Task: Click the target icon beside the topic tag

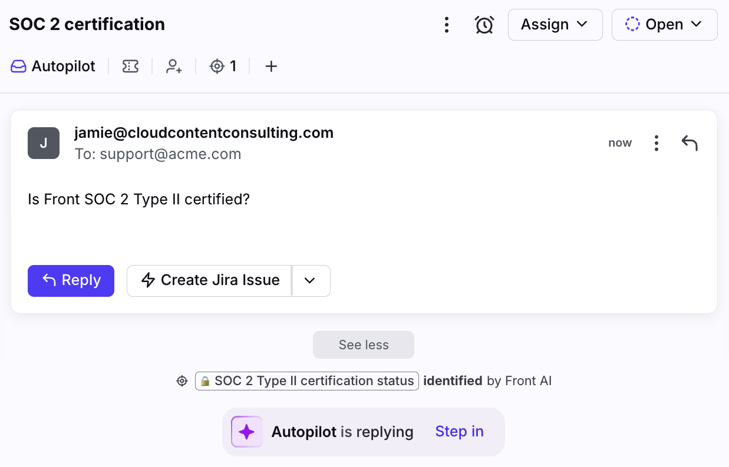Action: (x=182, y=381)
